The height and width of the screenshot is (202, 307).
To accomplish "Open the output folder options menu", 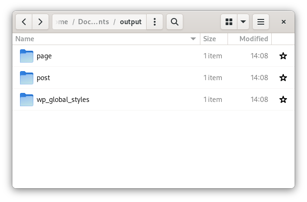I will [x=155, y=22].
